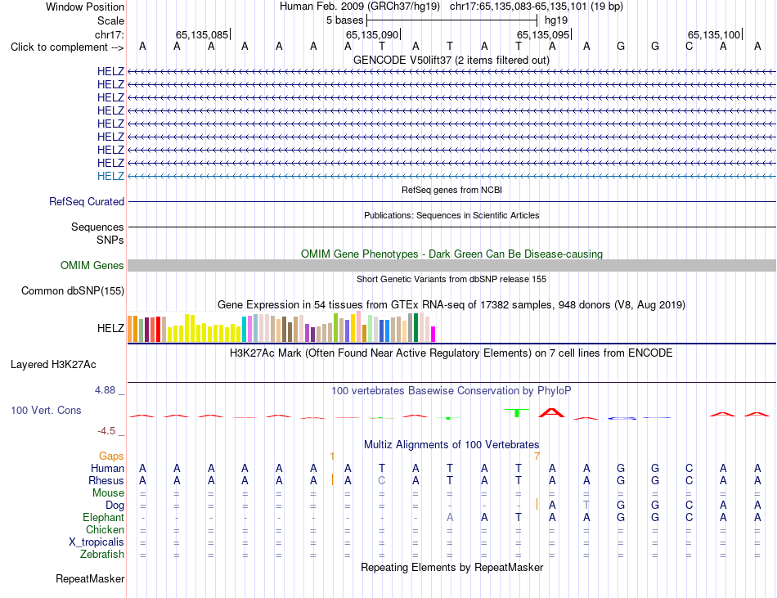
Task: Click the '5 bases' scale label
Action: 344,20
